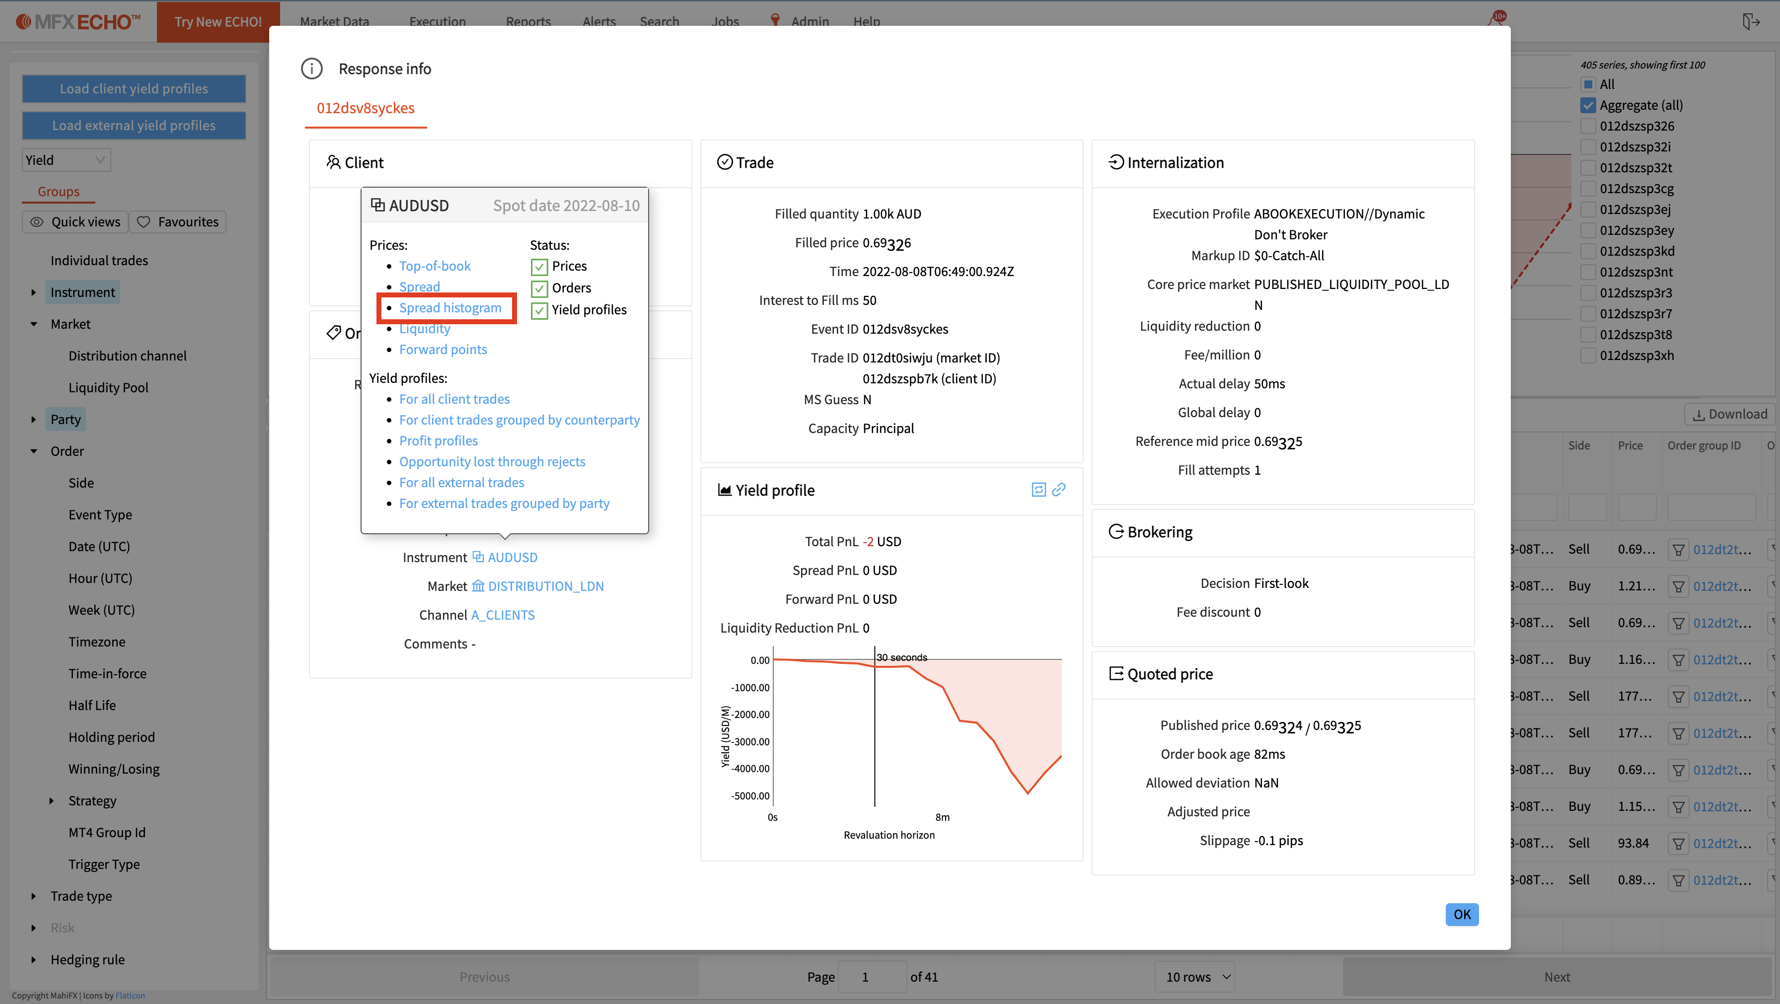
Task: Click the Yield profile chart icon
Action: 725,490
